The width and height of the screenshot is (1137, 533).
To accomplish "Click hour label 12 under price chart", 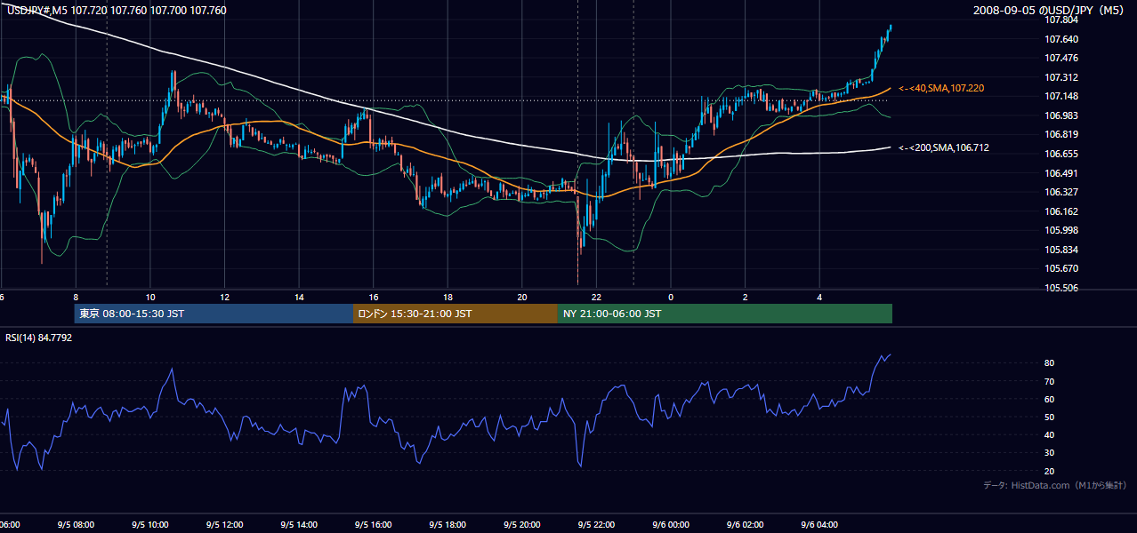I will point(225,297).
